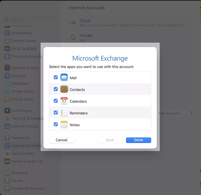Click the Mouse label in sidebar
Image resolution: width=201 pixels, height=195 pixels.
click(x=17, y=181)
